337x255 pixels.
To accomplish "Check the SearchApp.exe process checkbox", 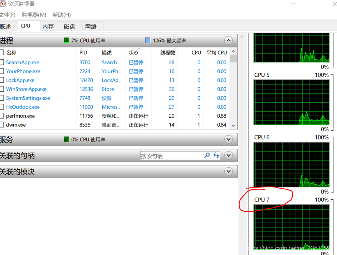I will pyautogui.click(x=2, y=62).
